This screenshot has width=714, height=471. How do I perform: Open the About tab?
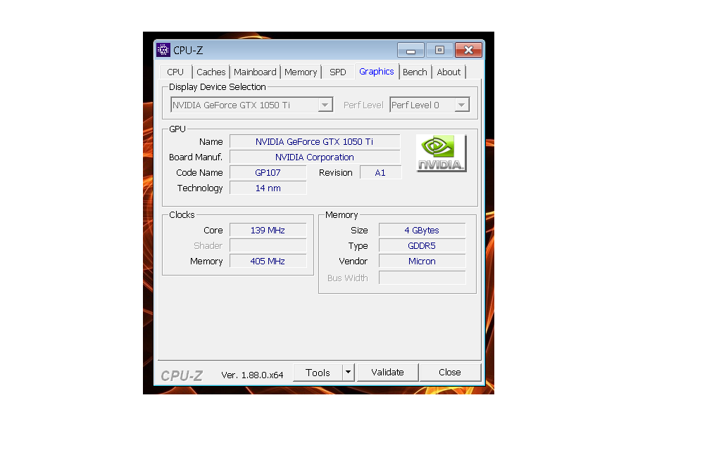click(449, 72)
